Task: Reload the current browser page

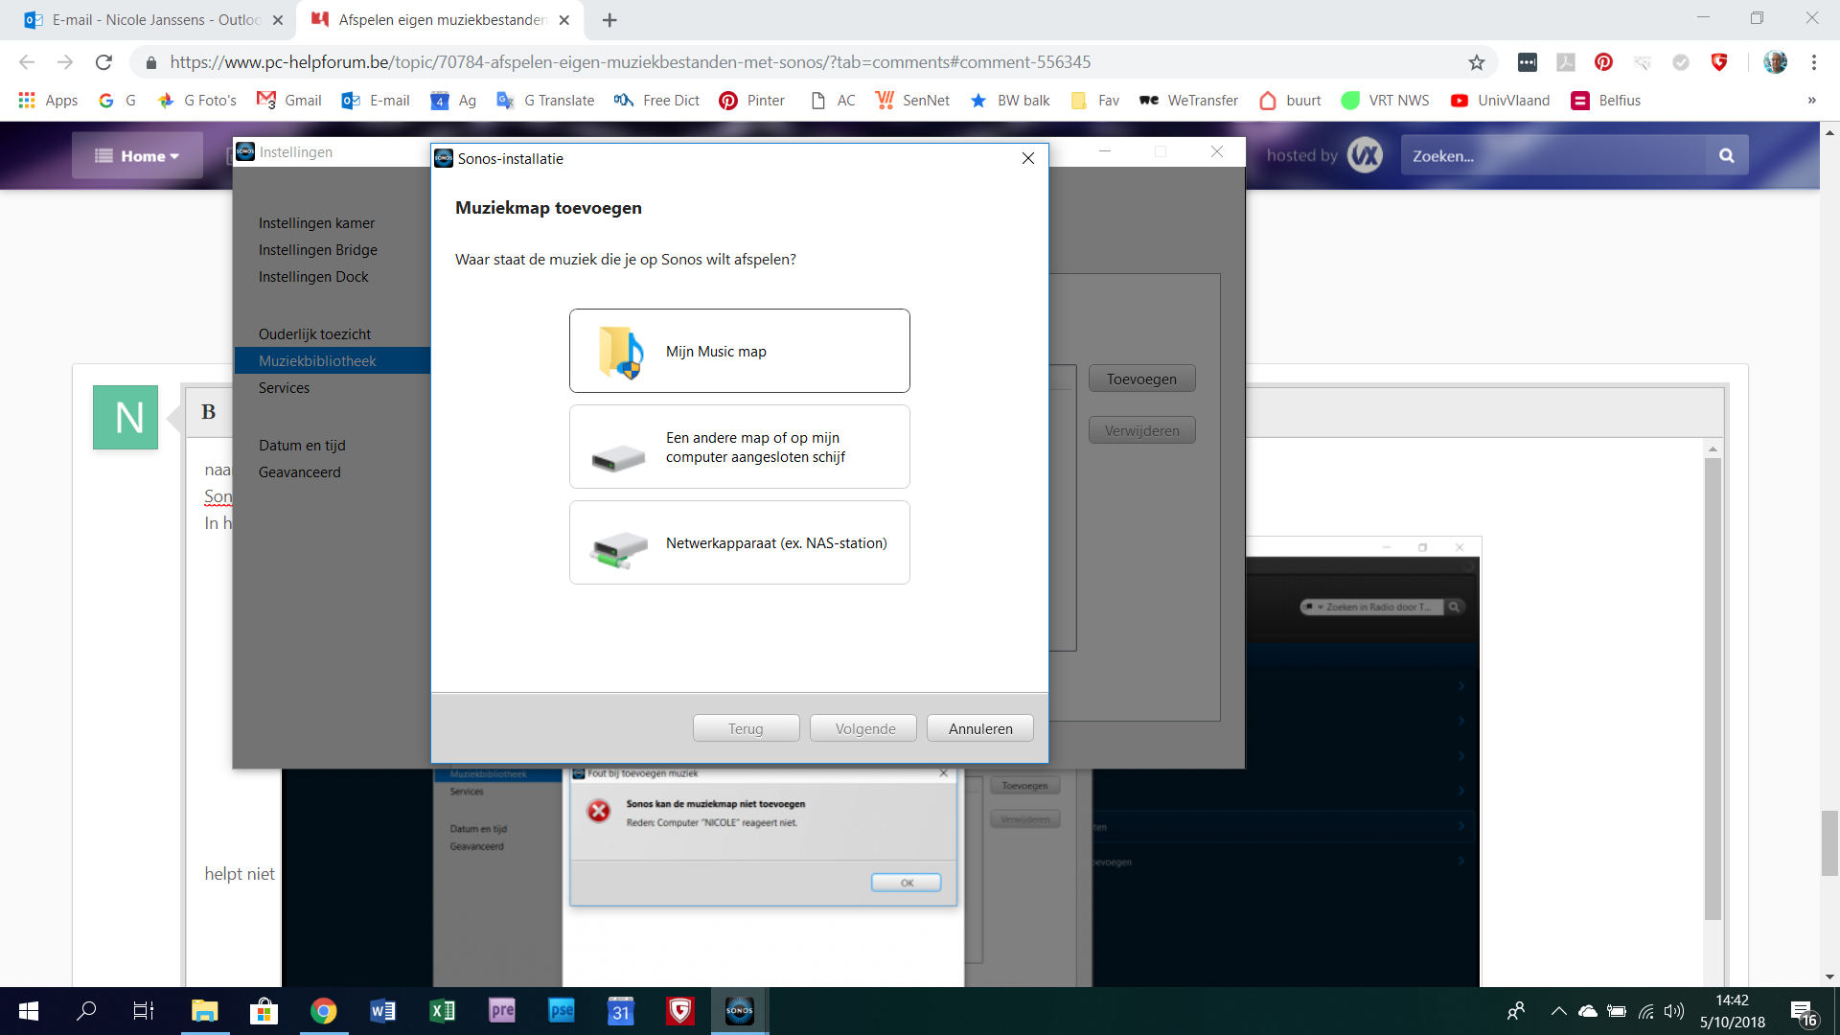Action: coord(103,62)
